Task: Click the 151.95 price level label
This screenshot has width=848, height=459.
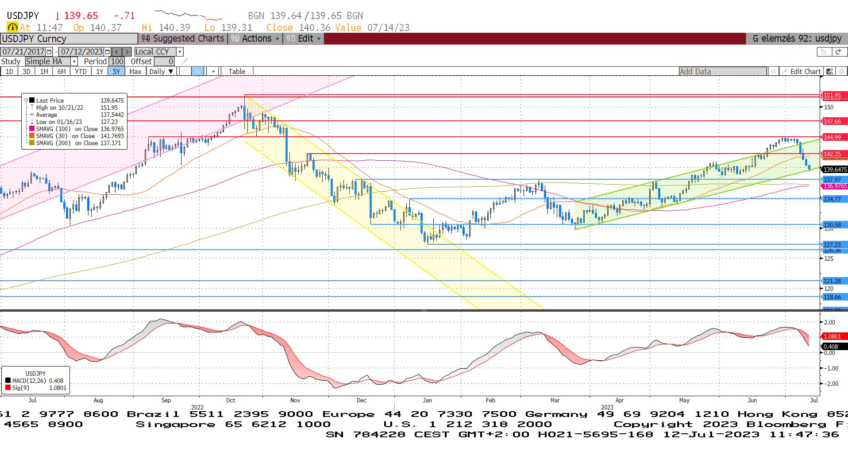Action: [834, 95]
